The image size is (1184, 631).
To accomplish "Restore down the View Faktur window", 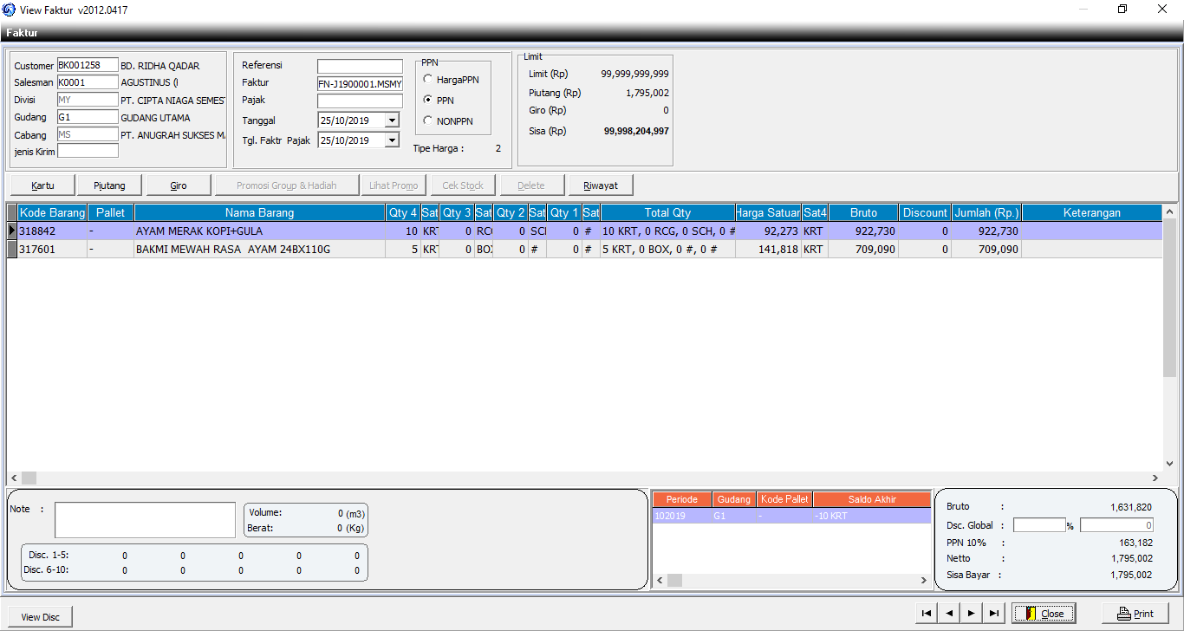I will click(x=1122, y=10).
